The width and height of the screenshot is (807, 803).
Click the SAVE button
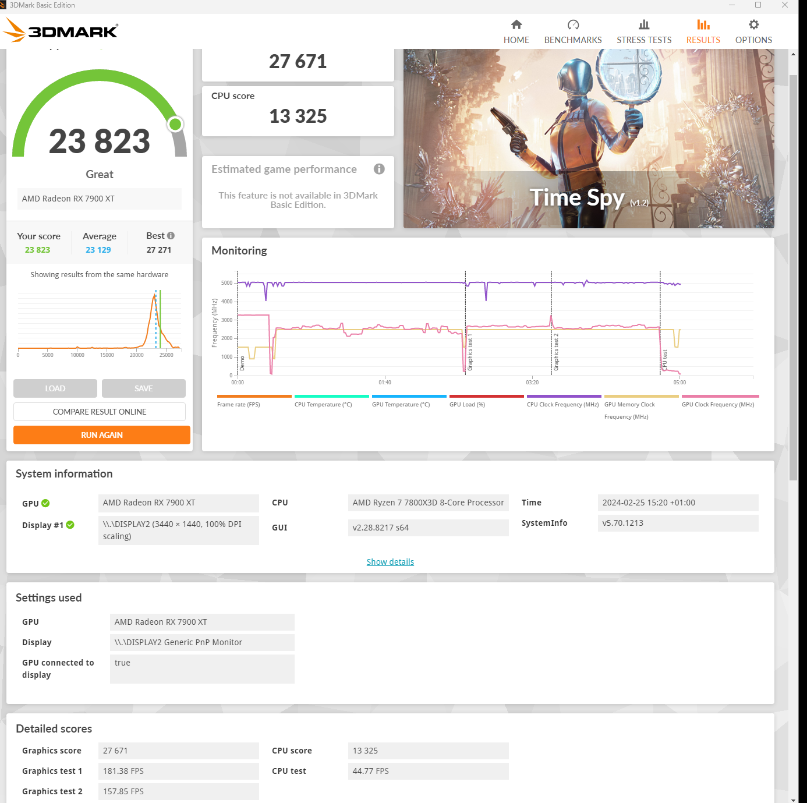click(143, 388)
